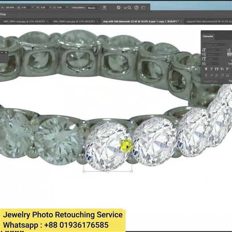Open the English: USA language dropdown

[x=215, y=81]
